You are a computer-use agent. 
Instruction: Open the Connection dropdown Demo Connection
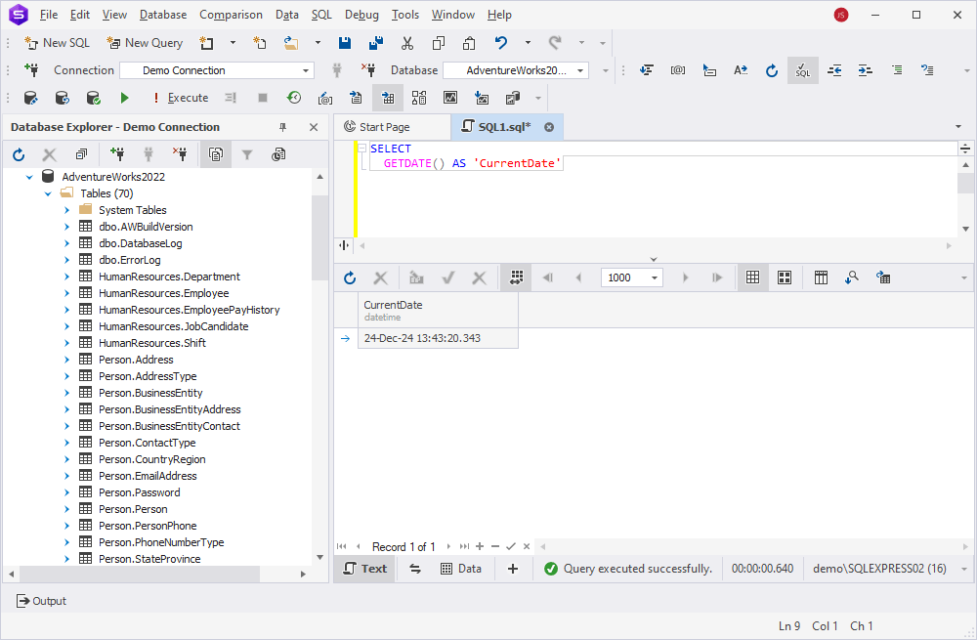[217, 70]
